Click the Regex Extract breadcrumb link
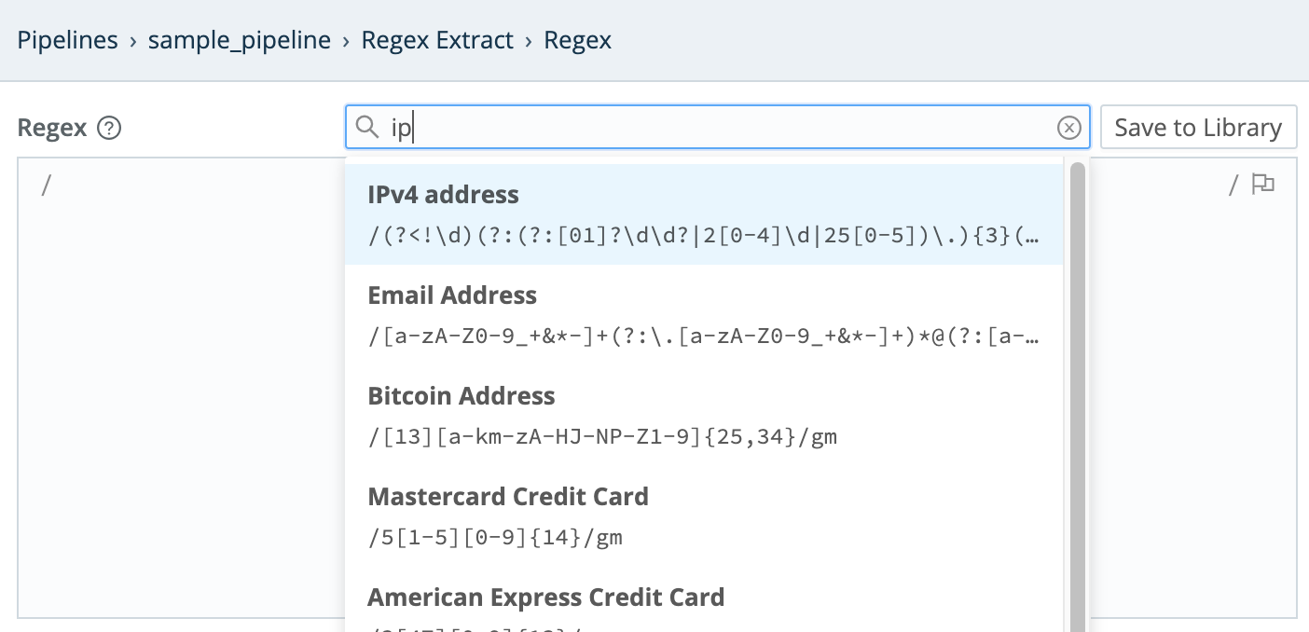1309x632 pixels. tap(437, 39)
